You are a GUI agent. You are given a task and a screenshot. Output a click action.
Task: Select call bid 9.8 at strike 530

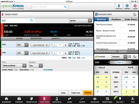click(x=98, y=77)
